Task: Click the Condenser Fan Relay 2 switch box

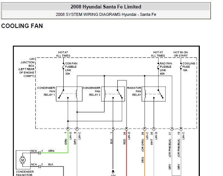Action: [113, 94]
